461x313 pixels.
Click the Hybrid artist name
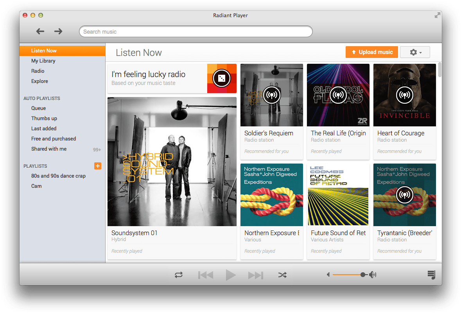(x=118, y=239)
